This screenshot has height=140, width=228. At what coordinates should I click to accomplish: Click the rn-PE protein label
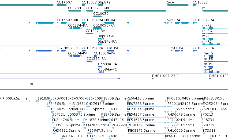[x=208, y=59]
